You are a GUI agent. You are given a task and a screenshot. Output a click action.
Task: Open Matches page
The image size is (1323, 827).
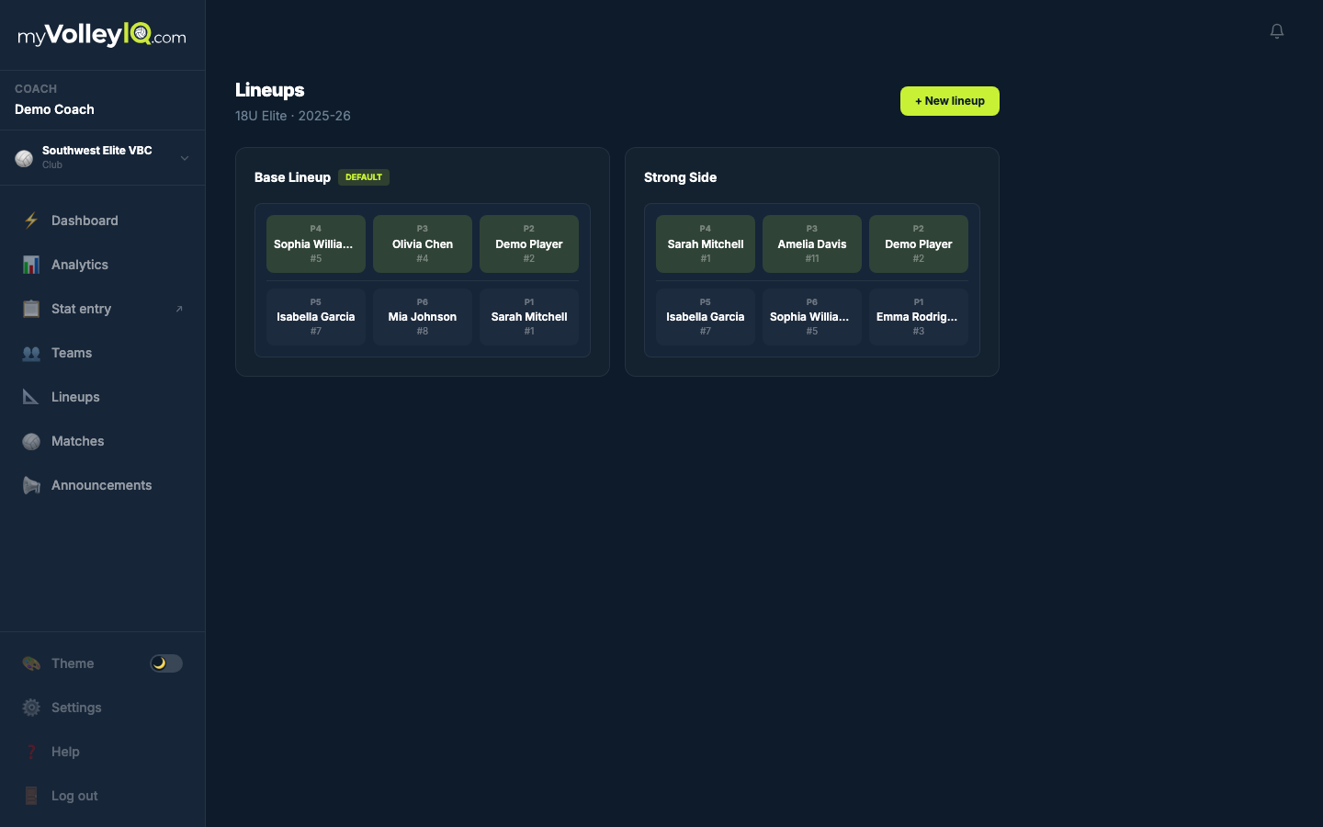78,441
